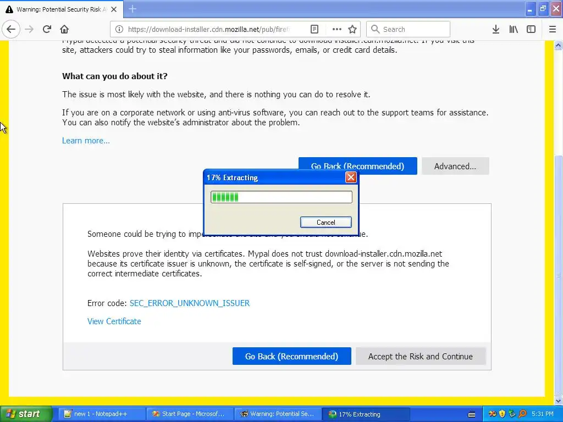This screenshot has height=422, width=563.
Task: Open the View Certificate link
Action: (x=114, y=321)
